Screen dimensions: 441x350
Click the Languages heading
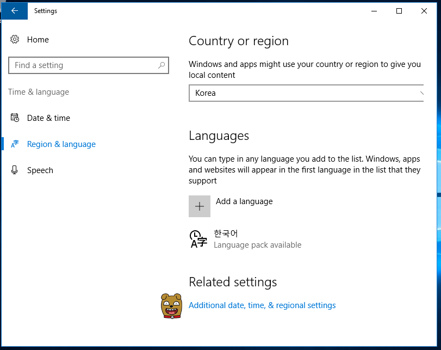pos(219,136)
